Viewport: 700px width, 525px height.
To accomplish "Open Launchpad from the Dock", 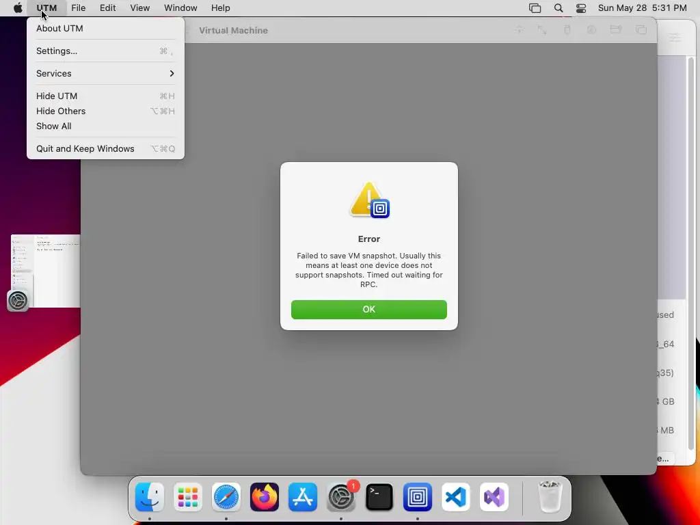I will click(188, 497).
